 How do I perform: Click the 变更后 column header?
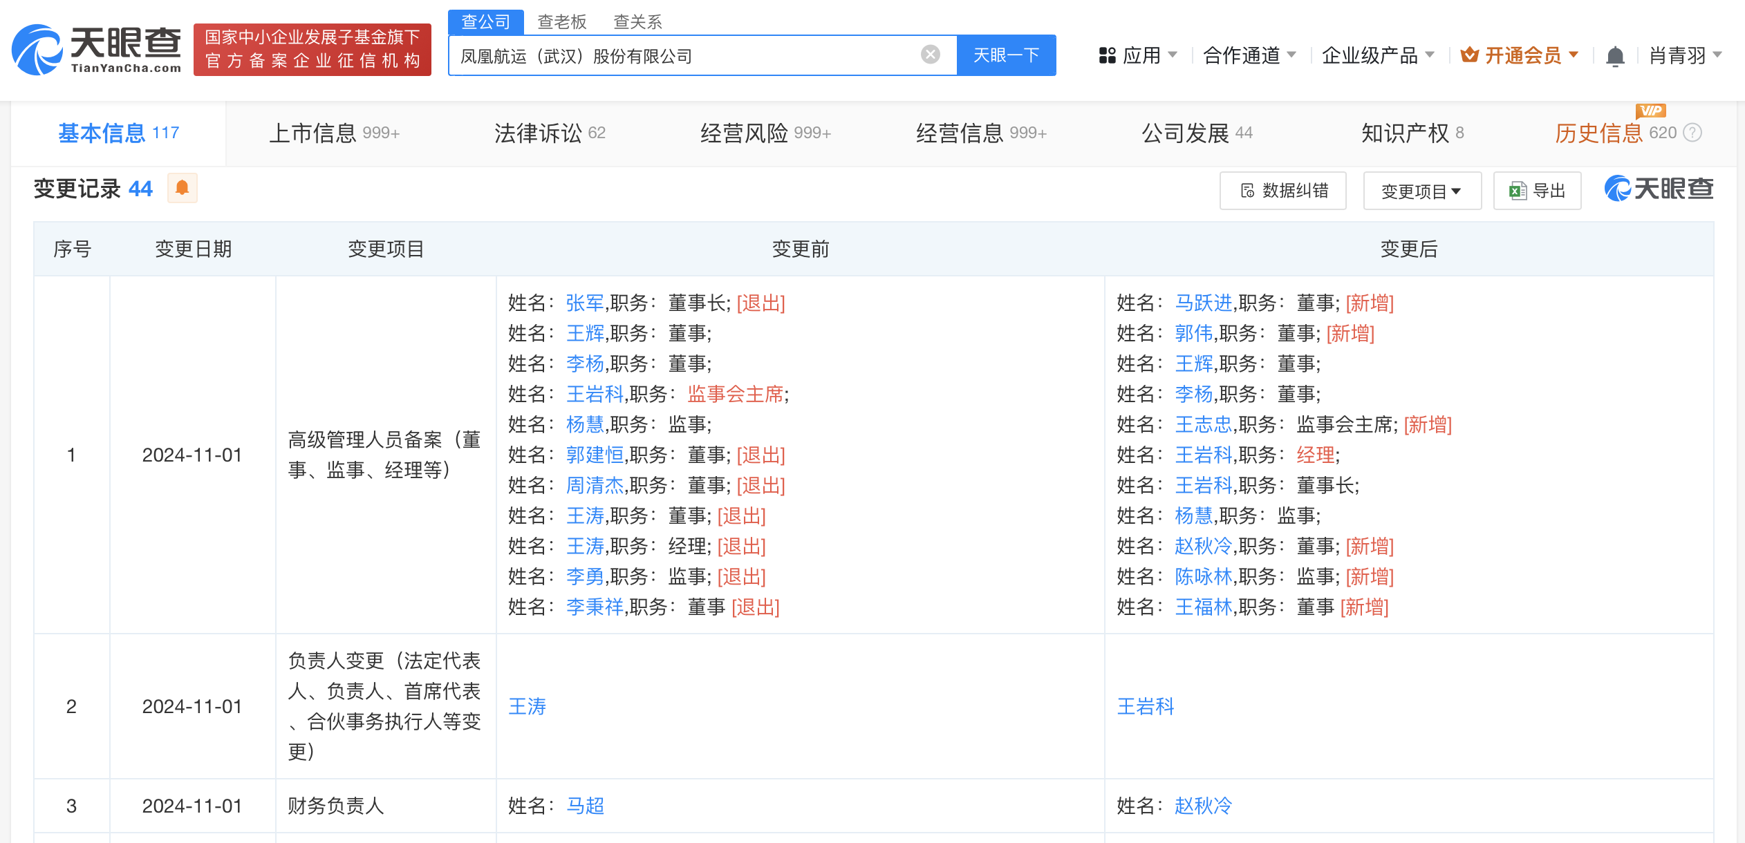1409,249
